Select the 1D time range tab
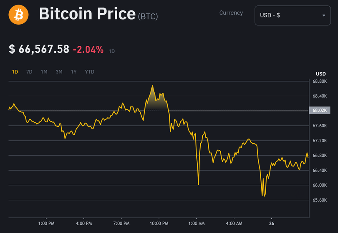The width and height of the screenshot is (338, 233). point(15,72)
